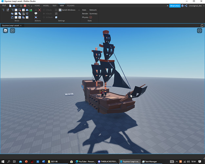Click the View Selector icon in Actions
Viewport: 205px width, 164px height.
[36, 10]
